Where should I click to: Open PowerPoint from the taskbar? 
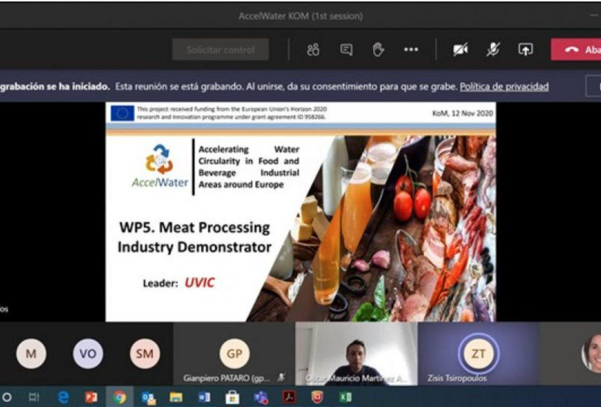point(91,397)
